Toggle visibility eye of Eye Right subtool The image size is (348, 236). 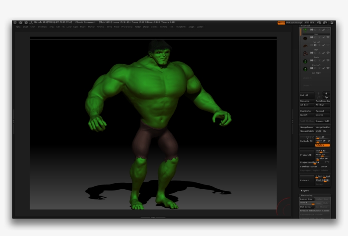pyautogui.click(x=328, y=68)
